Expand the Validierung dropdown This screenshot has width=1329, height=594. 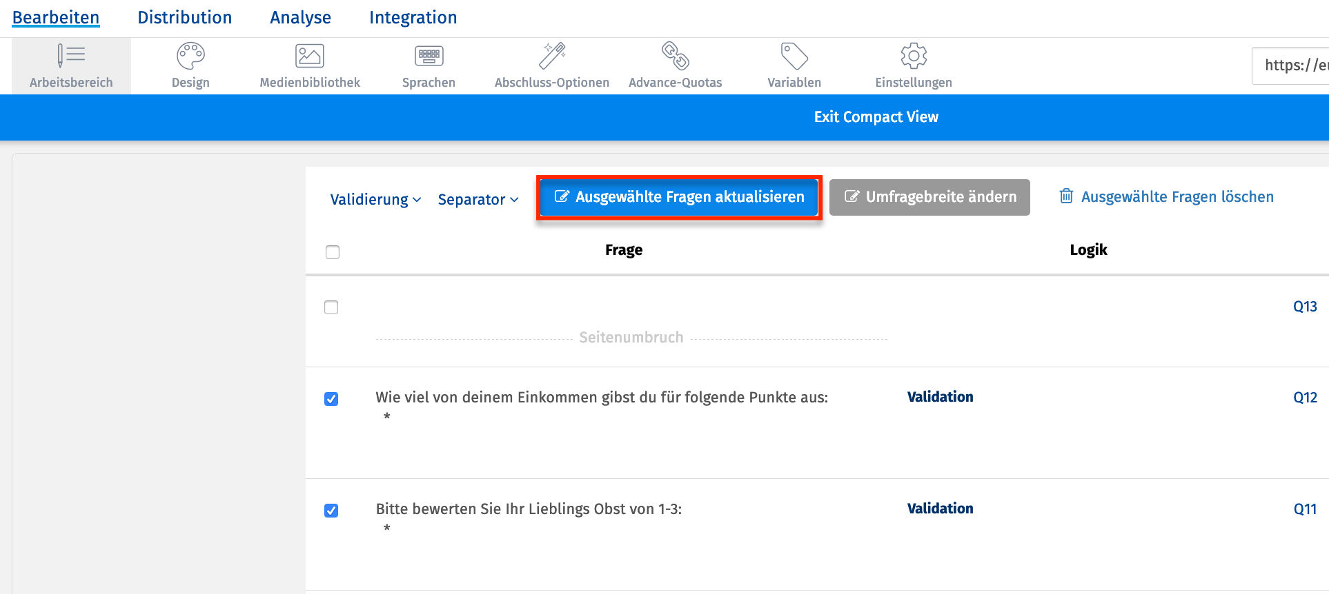pos(375,200)
